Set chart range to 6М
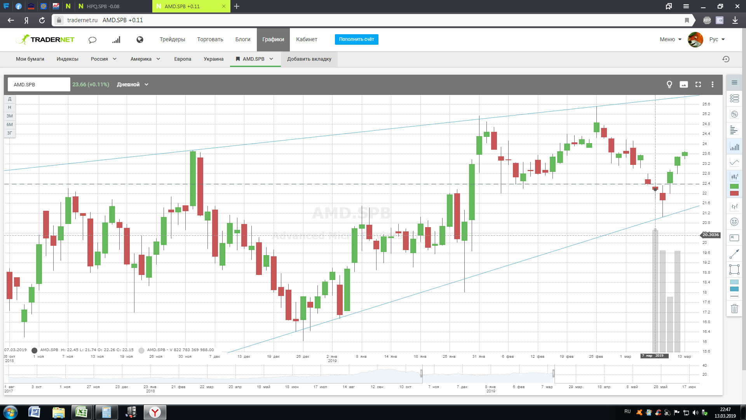Image resolution: width=746 pixels, height=420 pixels. [10, 125]
